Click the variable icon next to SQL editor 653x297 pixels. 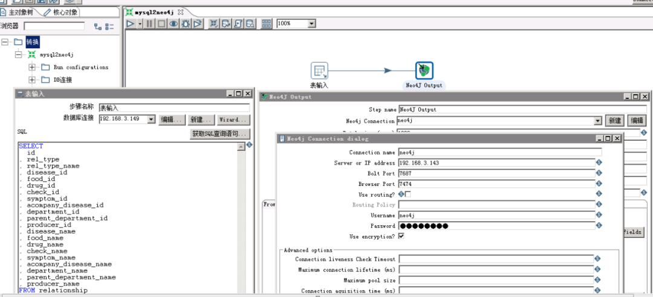(250, 145)
